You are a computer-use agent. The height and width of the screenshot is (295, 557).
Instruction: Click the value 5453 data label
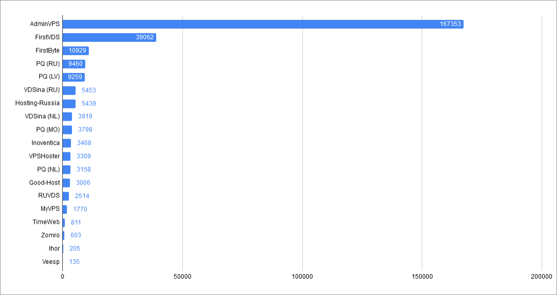click(x=89, y=90)
